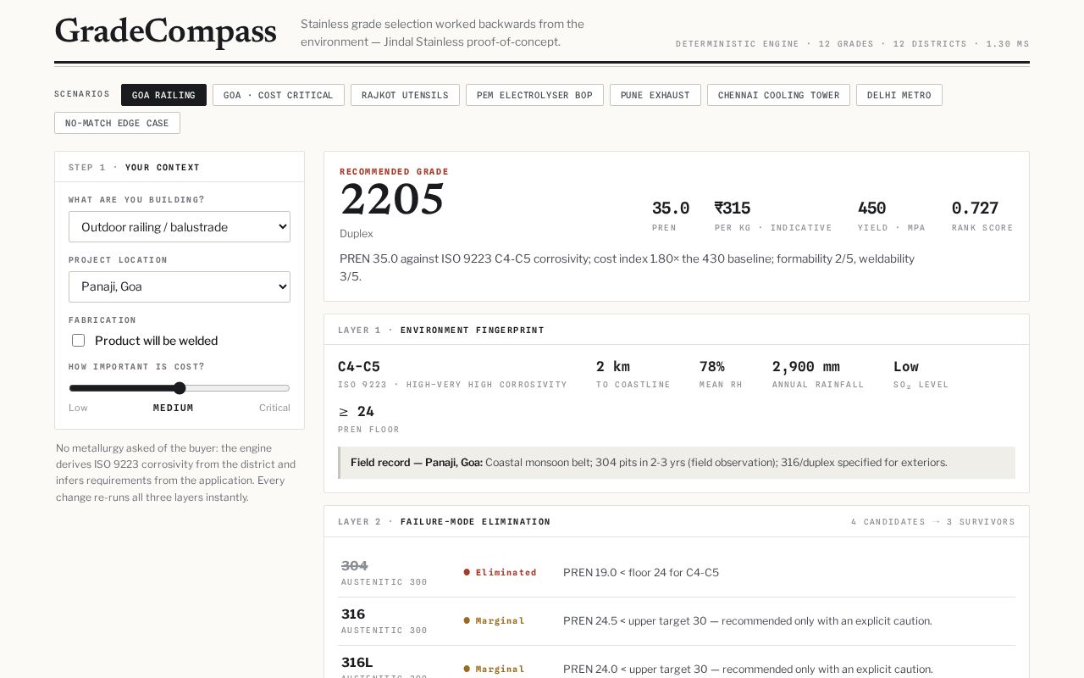Image resolution: width=1084 pixels, height=678 pixels.
Task: Click the Low SO₂ level value
Action: point(906,366)
